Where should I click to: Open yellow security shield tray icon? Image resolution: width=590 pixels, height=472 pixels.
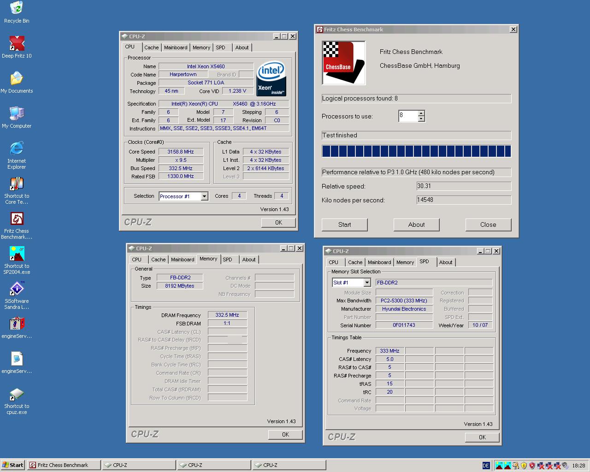coord(524,466)
